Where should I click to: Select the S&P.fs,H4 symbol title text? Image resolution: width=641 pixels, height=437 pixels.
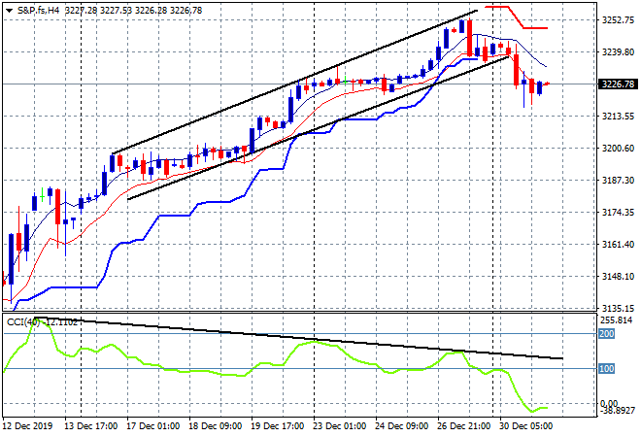click(x=38, y=11)
